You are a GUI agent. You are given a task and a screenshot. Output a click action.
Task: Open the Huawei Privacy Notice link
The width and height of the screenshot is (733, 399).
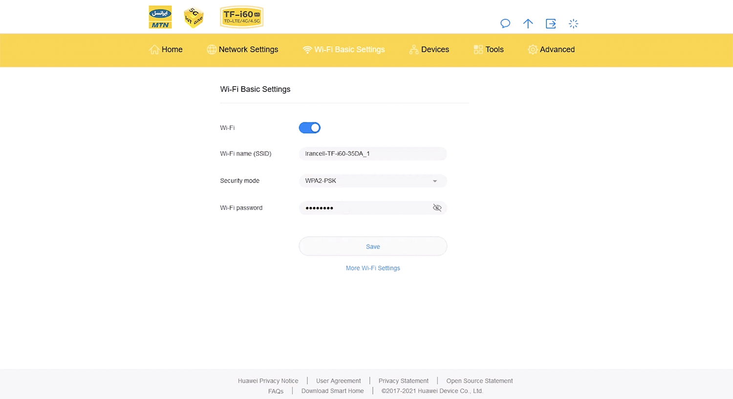(x=268, y=381)
